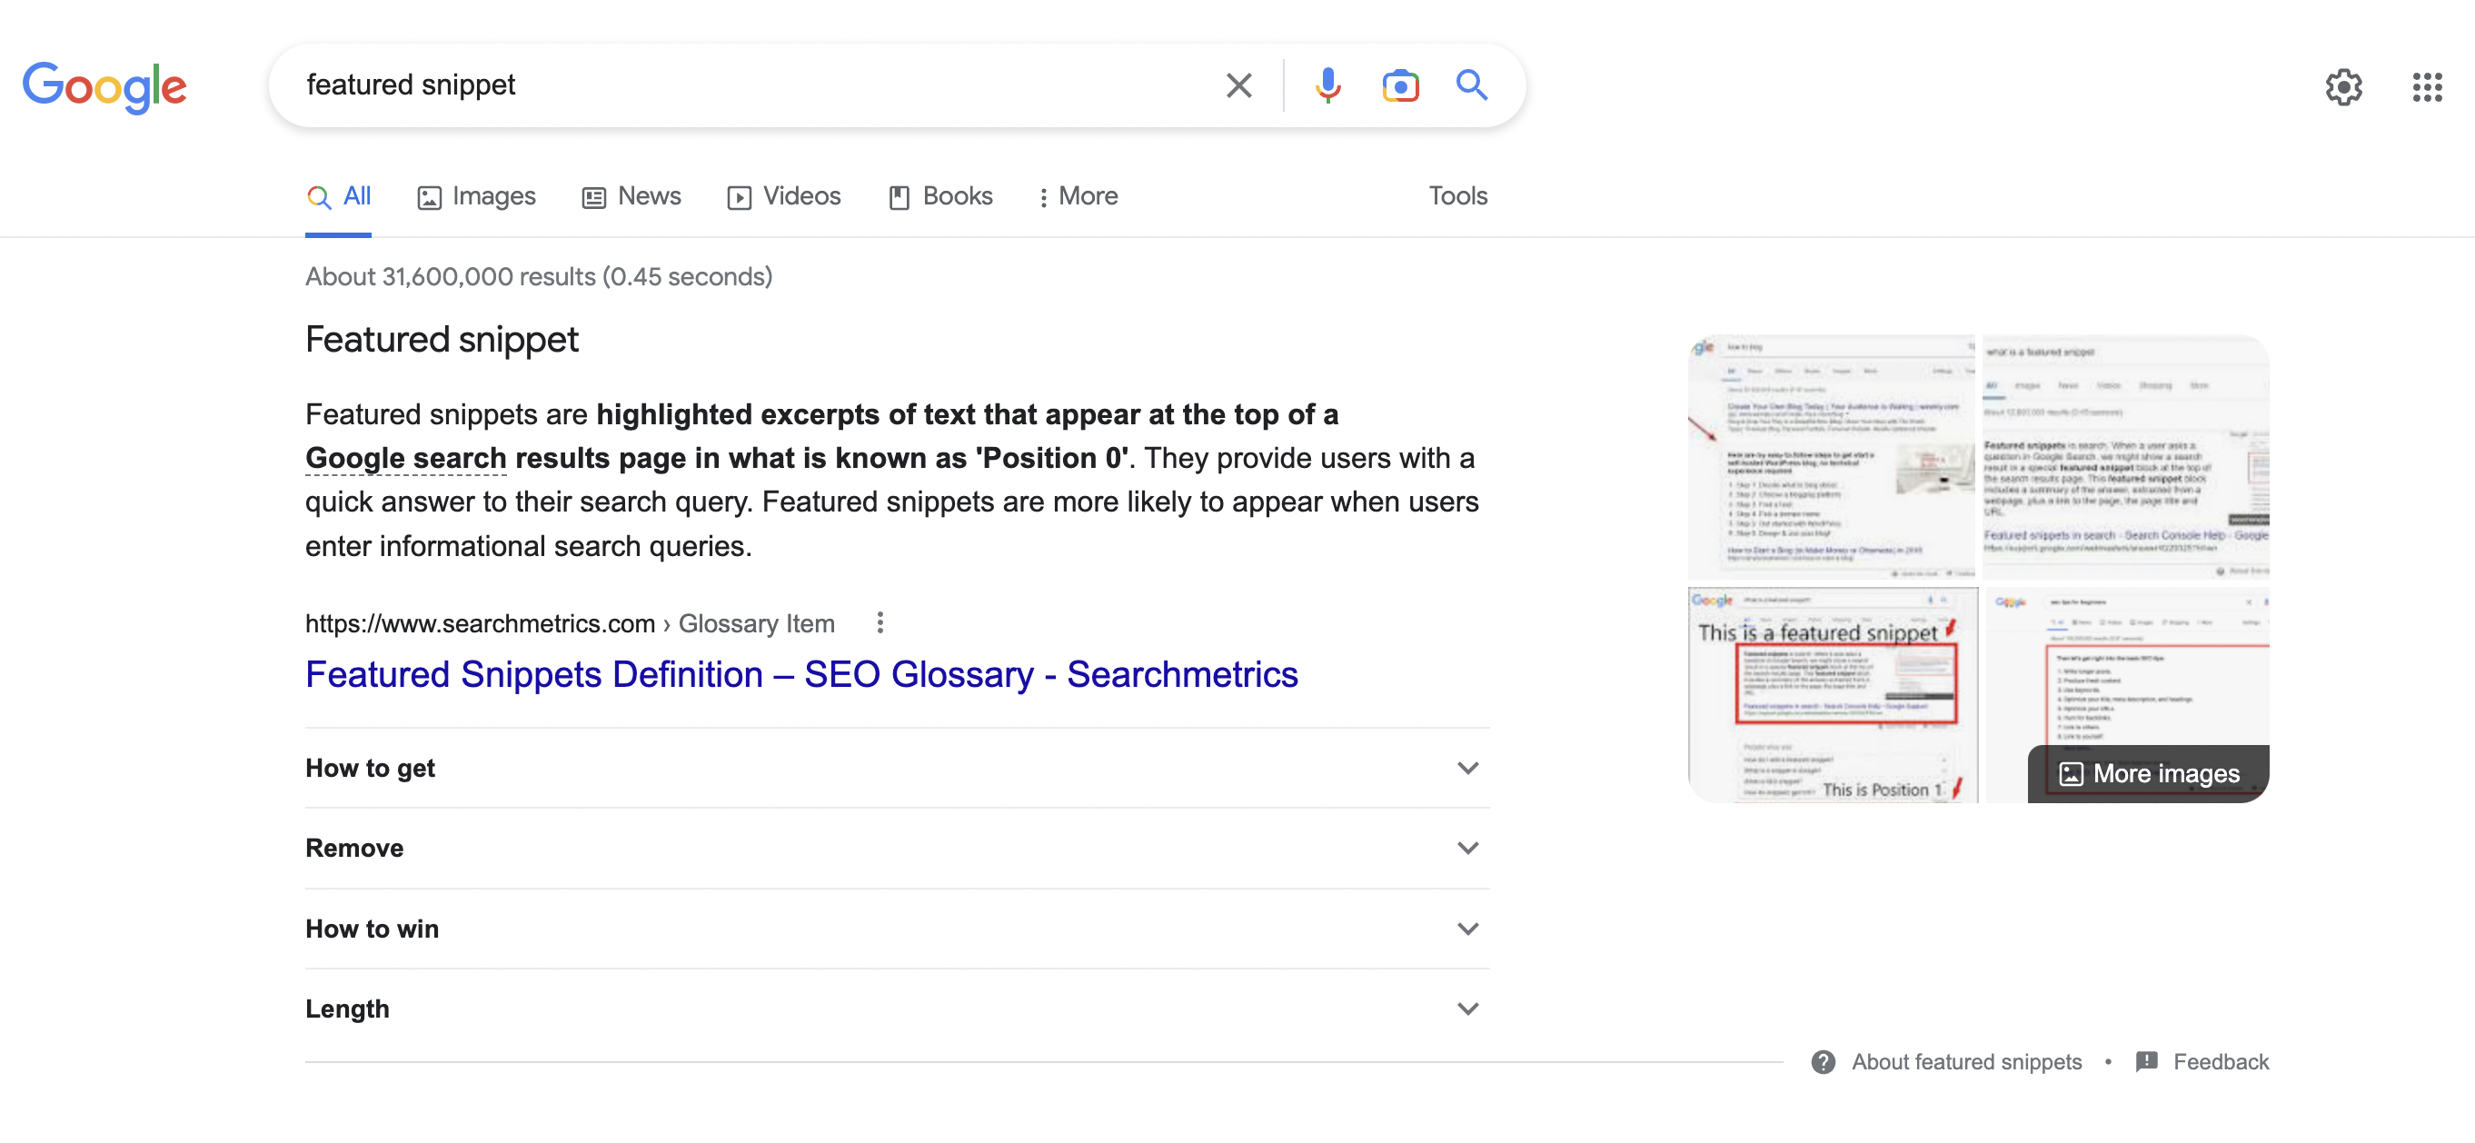
Task: Click the blue magnifier search button
Action: click(1471, 84)
